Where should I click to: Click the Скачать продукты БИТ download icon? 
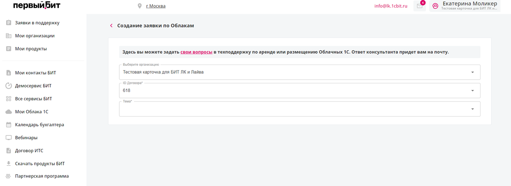click(9, 164)
